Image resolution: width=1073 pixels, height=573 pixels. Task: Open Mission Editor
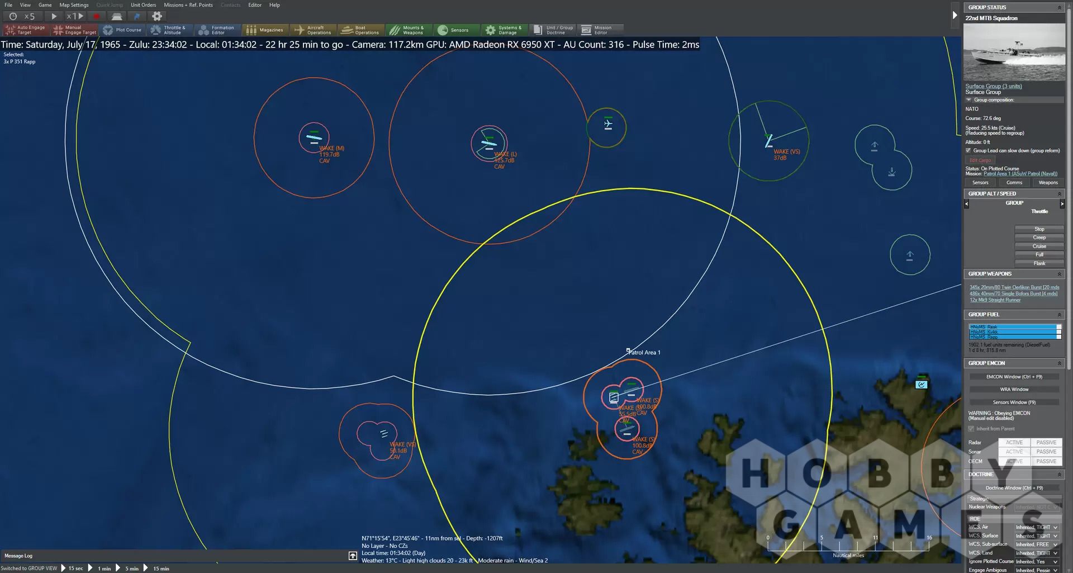(601, 30)
